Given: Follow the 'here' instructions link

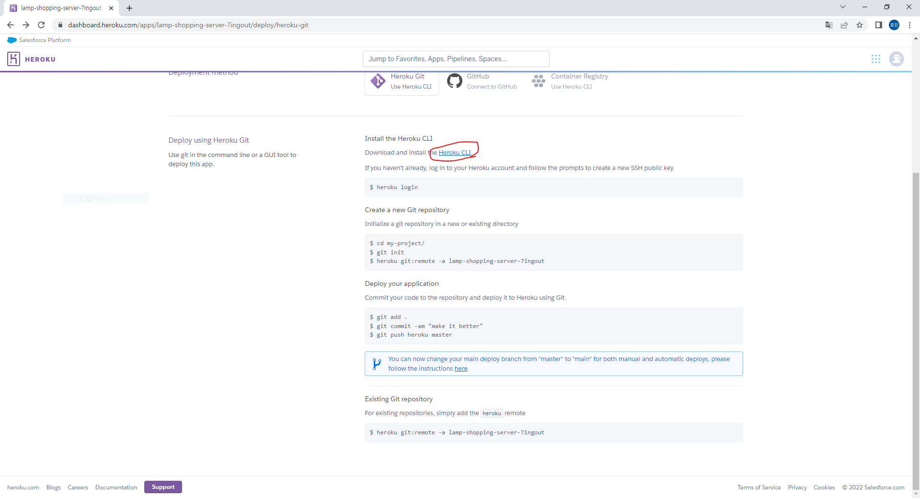Looking at the screenshot, I should pos(461,369).
